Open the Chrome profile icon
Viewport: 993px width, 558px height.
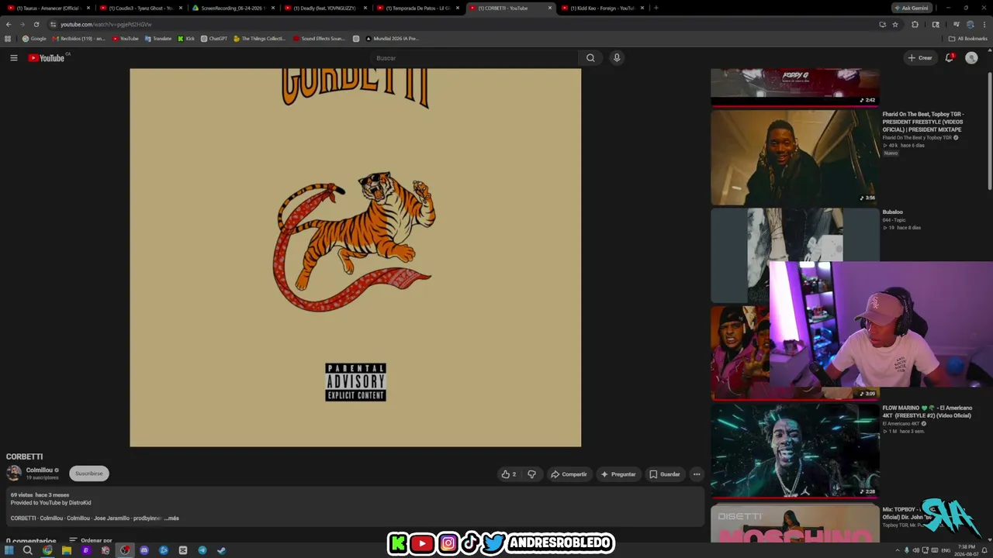click(970, 25)
